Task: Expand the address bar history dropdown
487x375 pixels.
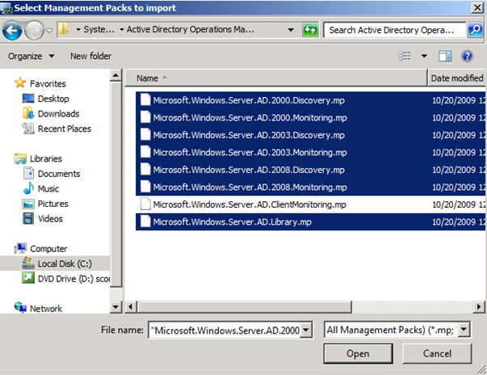Action: point(291,30)
